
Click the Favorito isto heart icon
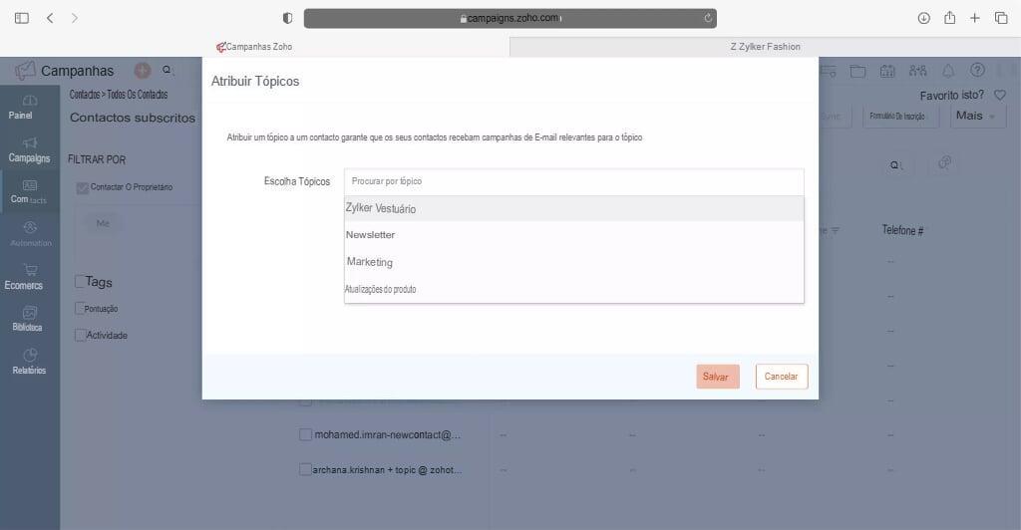click(x=1000, y=95)
